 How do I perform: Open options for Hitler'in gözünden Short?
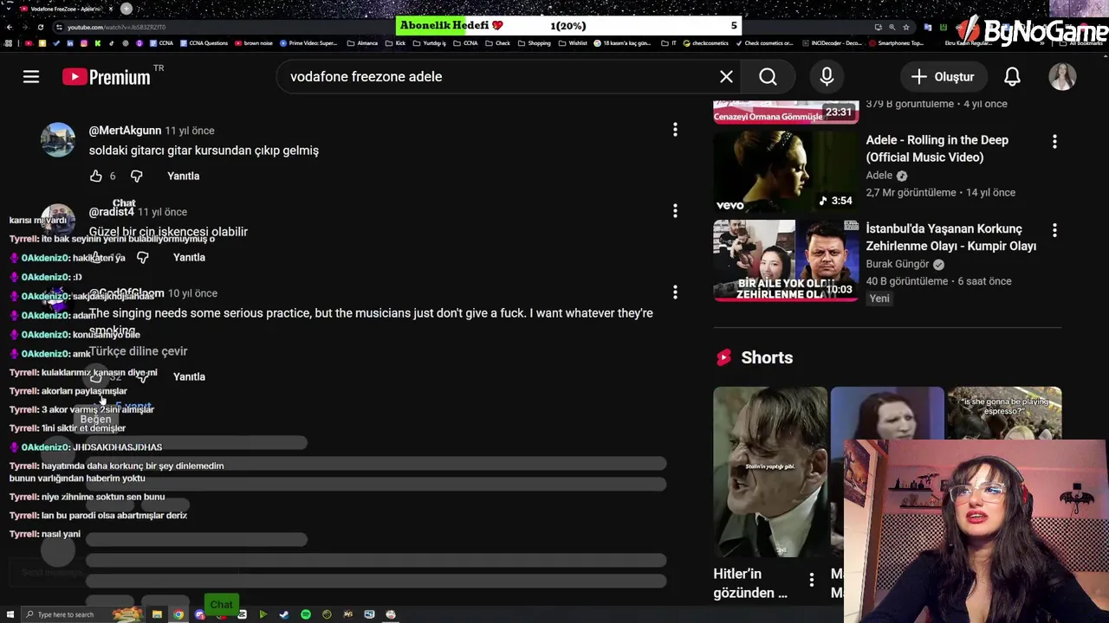click(811, 580)
